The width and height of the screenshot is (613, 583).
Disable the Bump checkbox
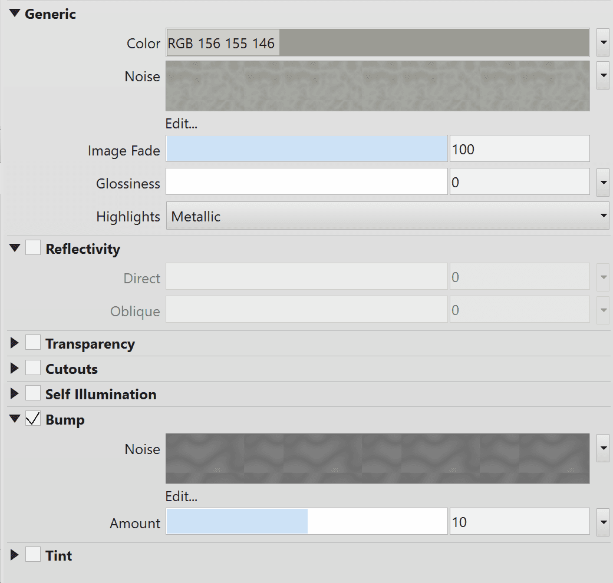33,419
